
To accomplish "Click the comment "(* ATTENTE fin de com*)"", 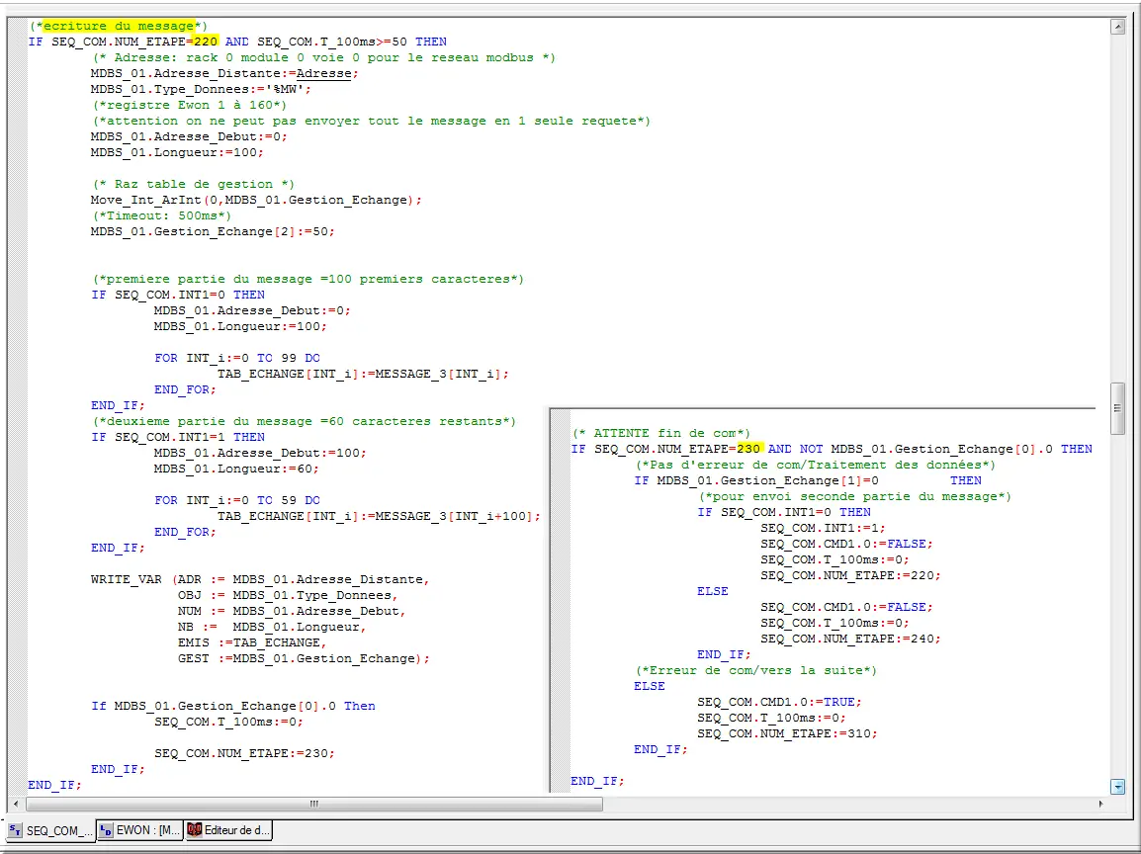I will (660, 434).
